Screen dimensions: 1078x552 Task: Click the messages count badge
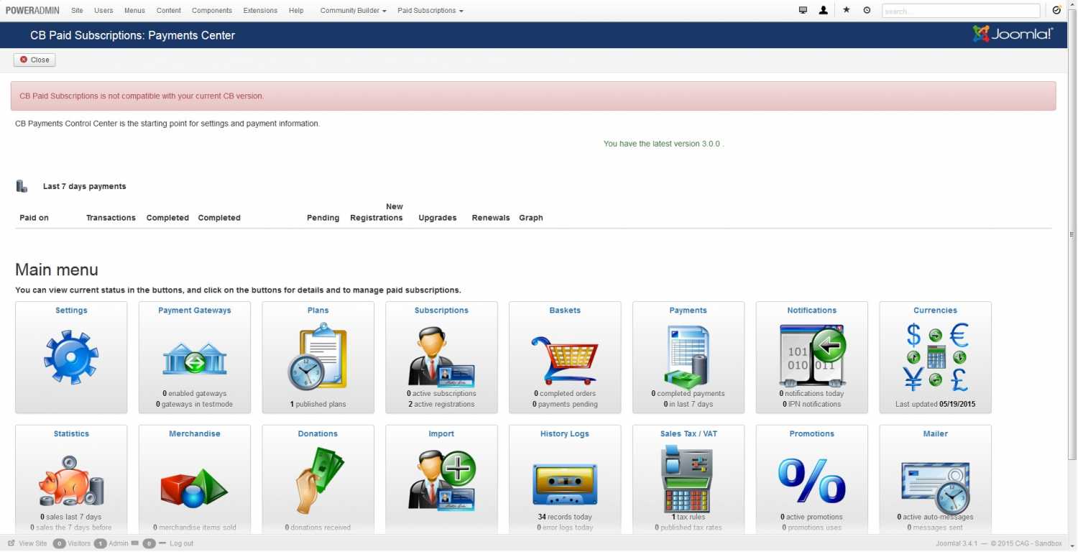tap(149, 543)
